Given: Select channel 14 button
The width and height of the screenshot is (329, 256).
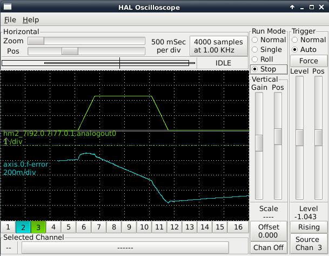Looking at the screenshot, I should tap(205, 227).
